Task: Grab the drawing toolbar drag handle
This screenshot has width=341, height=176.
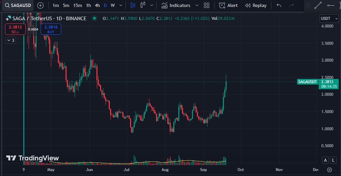Action: pyautogui.click(x=308, y=5)
